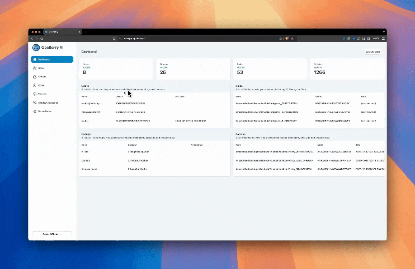The image size is (415, 269).
Task: Click the Policies icon in sidebar
Action: [x=35, y=94]
